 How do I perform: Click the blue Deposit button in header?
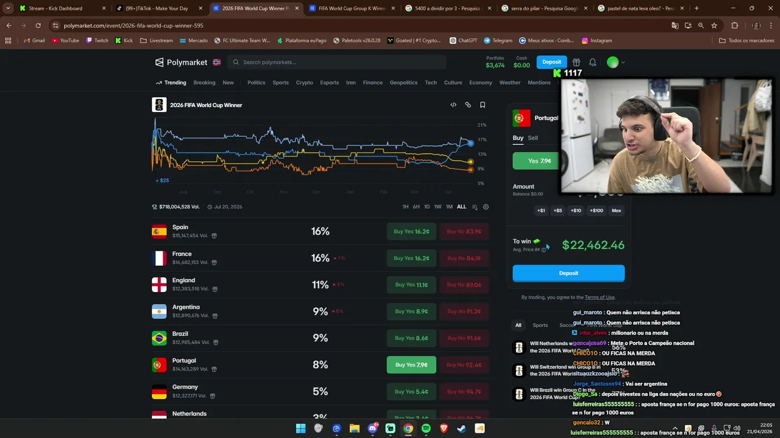point(551,62)
